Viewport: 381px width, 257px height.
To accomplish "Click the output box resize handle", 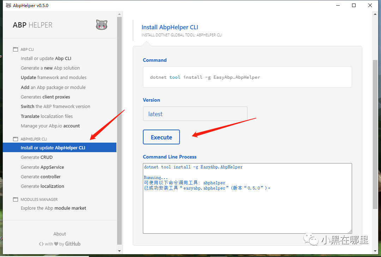I will 350,232.
